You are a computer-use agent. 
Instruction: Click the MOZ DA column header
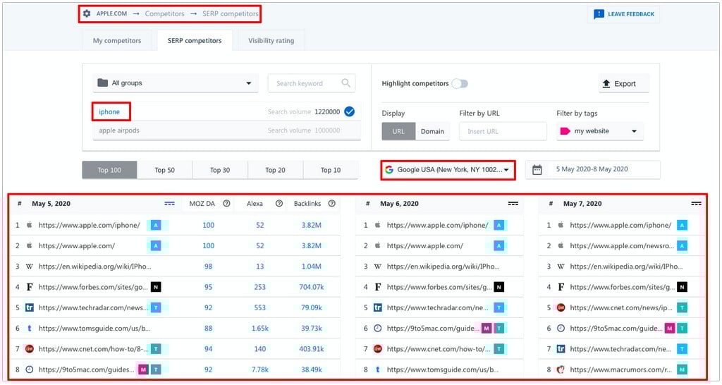point(202,204)
